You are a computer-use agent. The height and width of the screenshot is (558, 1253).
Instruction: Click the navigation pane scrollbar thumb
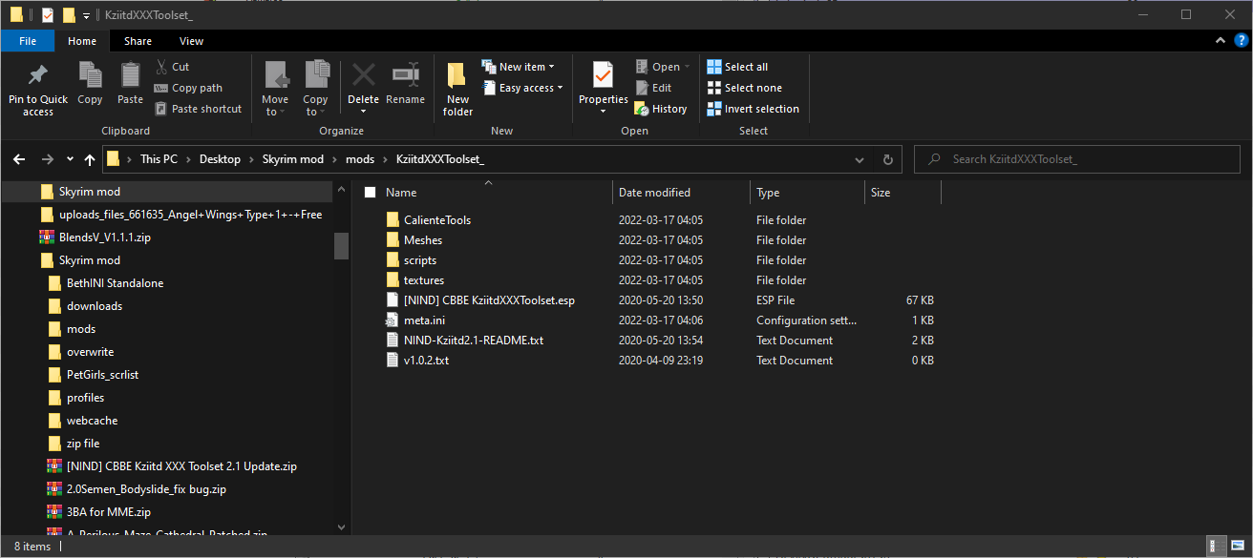tap(341, 245)
